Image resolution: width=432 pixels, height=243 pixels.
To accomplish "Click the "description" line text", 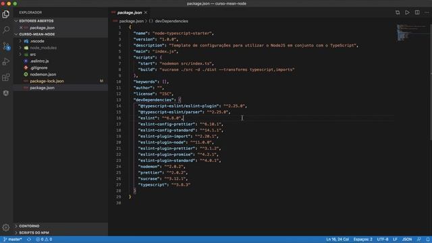I will (246, 45).
